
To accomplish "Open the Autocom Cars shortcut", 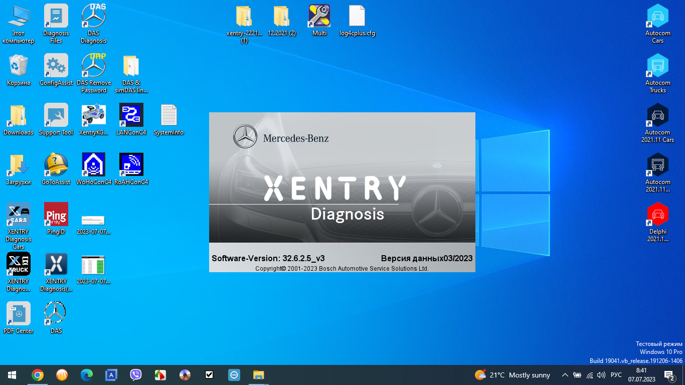I will [x=657, y=23].
